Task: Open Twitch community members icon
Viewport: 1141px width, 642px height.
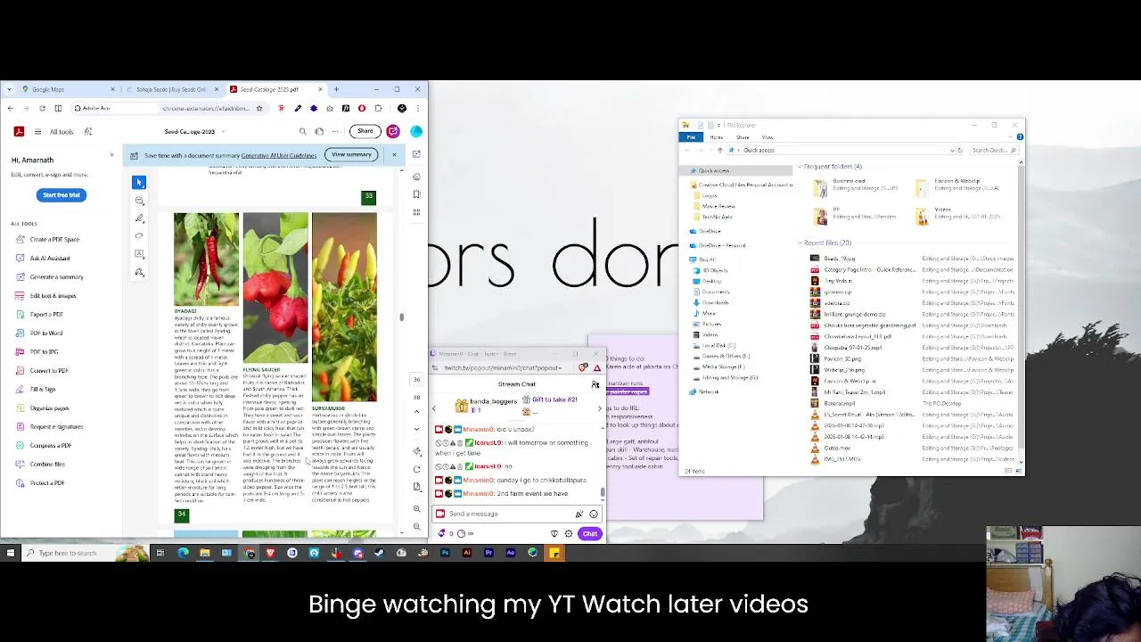Action: [595, 384]
